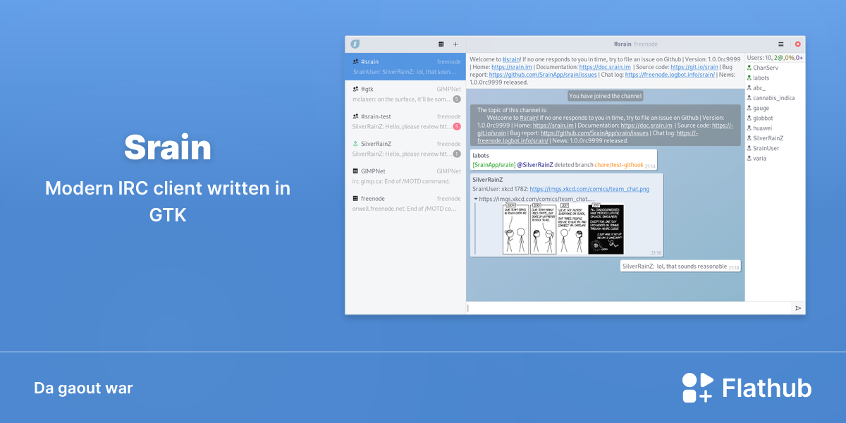846x423 pixels.
Task: Click the plus button to join a chat
Action: pos(455,44)
